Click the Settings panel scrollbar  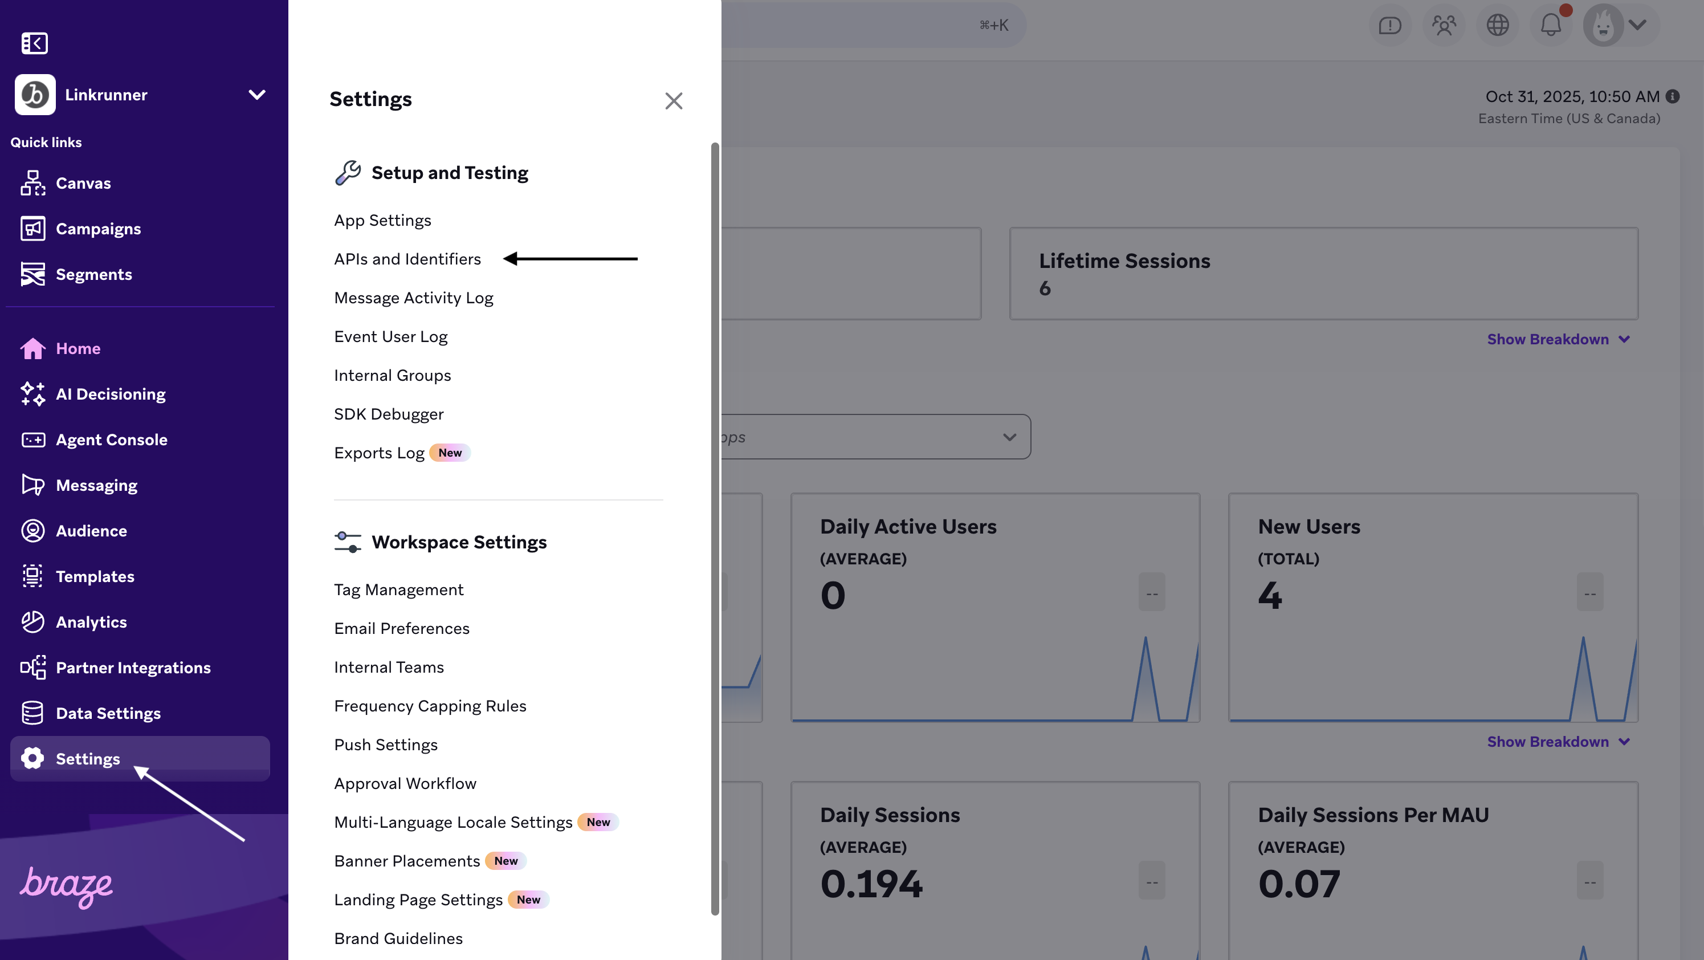click(x=715, y=529)
